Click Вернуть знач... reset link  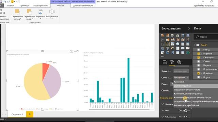(167, 98)
